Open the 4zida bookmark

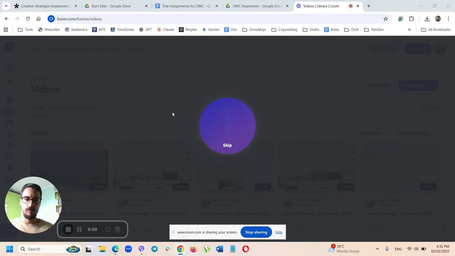pos(332,30)
